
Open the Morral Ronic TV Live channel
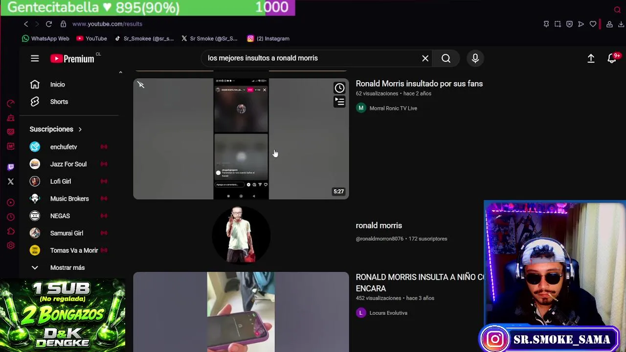[x=393, y=108]
